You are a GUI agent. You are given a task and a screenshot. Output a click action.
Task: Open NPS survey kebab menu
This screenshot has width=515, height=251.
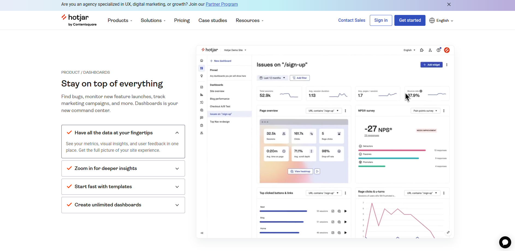pyautogui.click(x=444, y=111)
